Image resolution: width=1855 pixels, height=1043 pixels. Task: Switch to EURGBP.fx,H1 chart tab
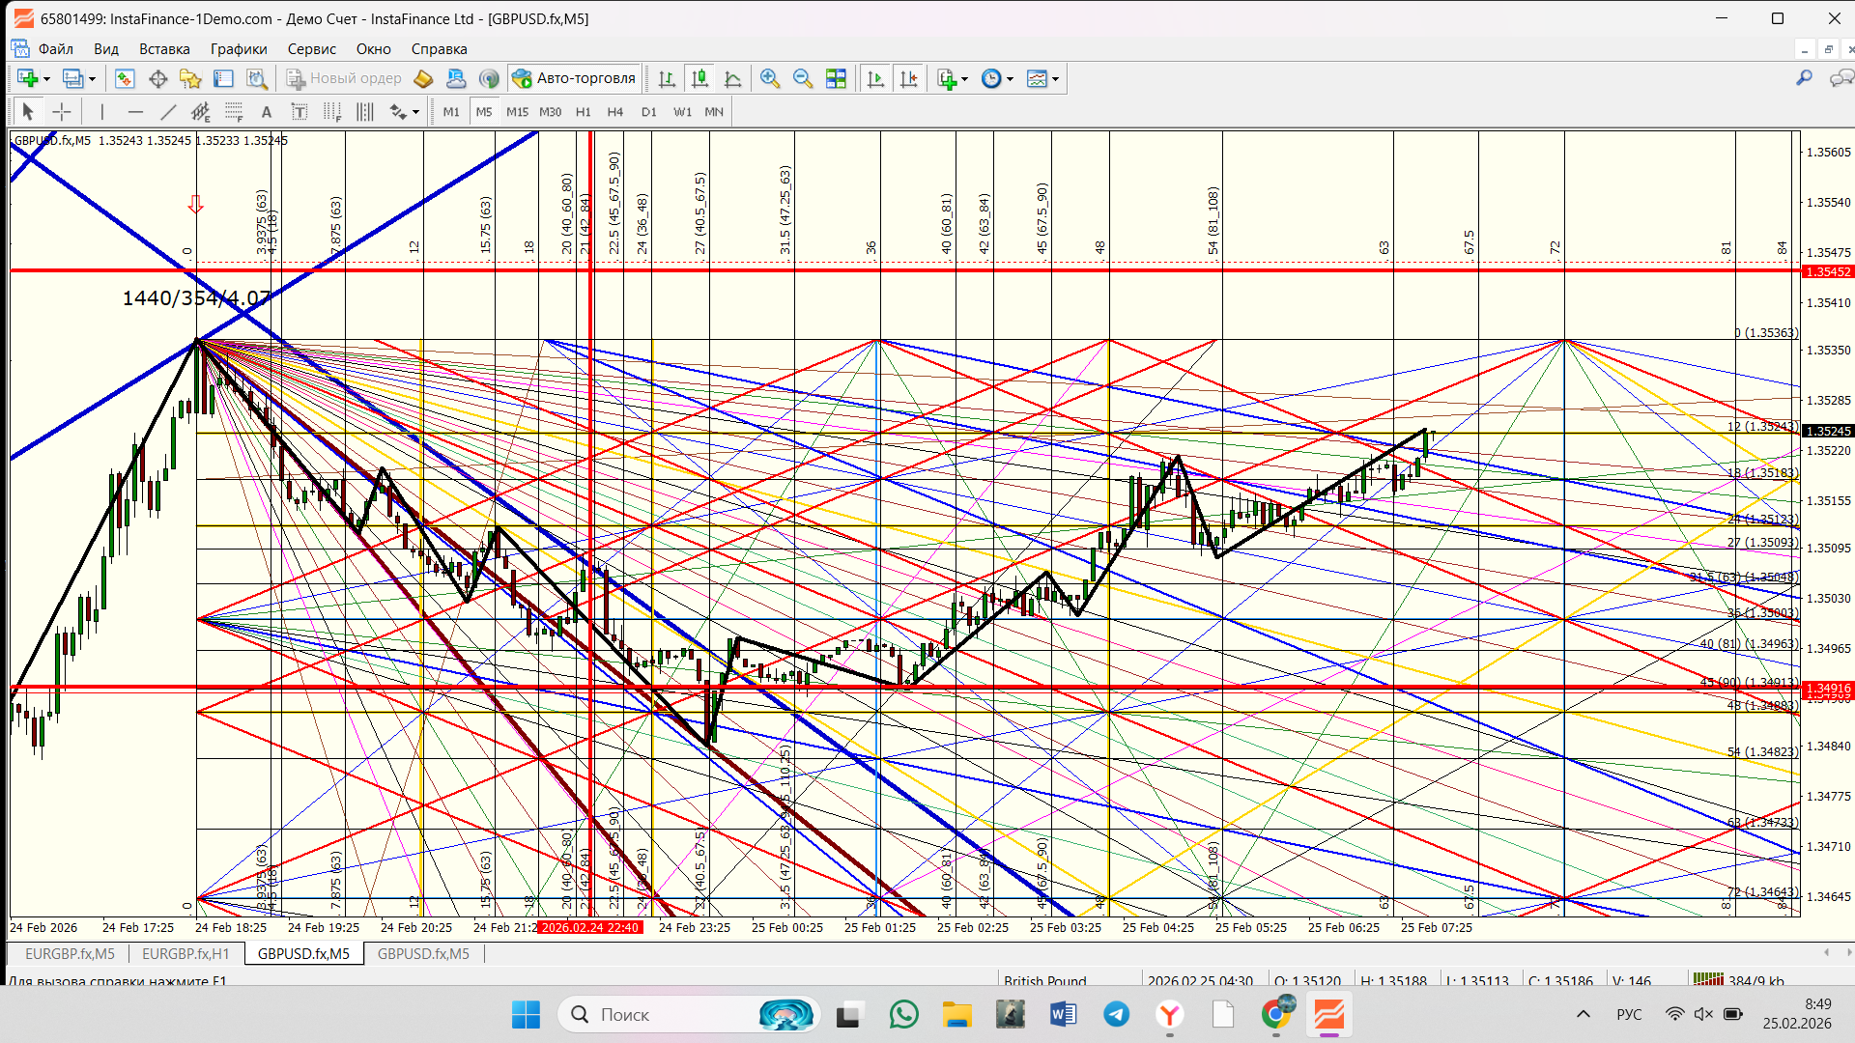point(185,953)
